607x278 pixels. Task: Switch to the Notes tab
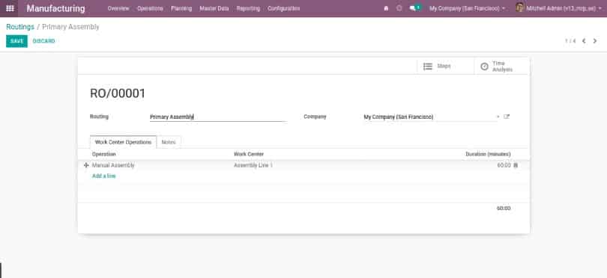(169, 142)
